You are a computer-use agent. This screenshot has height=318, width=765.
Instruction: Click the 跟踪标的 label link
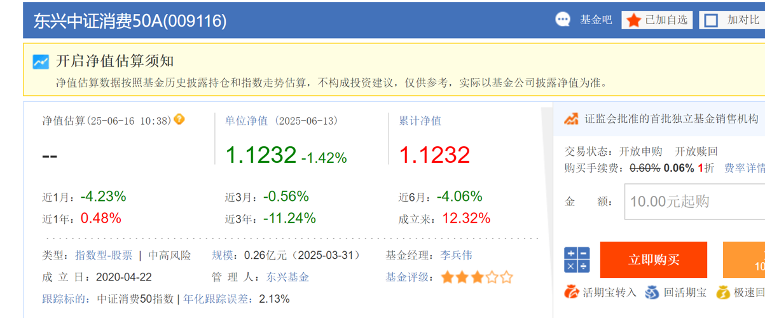(x=63, y=298)
